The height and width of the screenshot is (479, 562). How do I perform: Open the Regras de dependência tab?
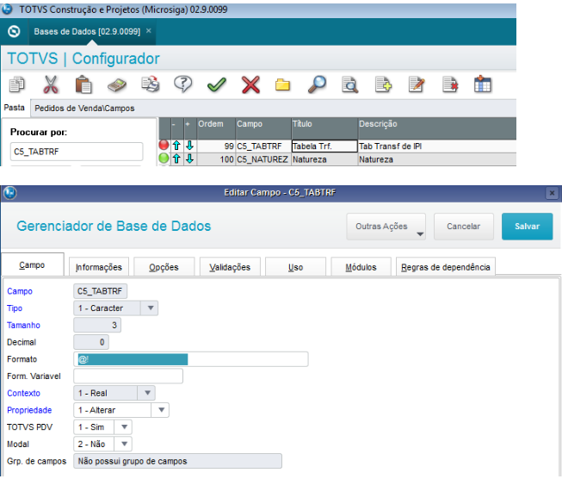[446, 267]
